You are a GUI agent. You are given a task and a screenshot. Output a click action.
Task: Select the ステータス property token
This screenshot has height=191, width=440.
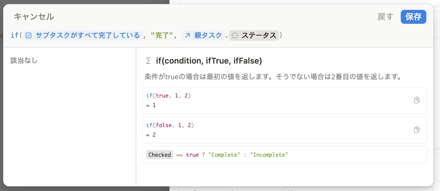tap(254, 35)
